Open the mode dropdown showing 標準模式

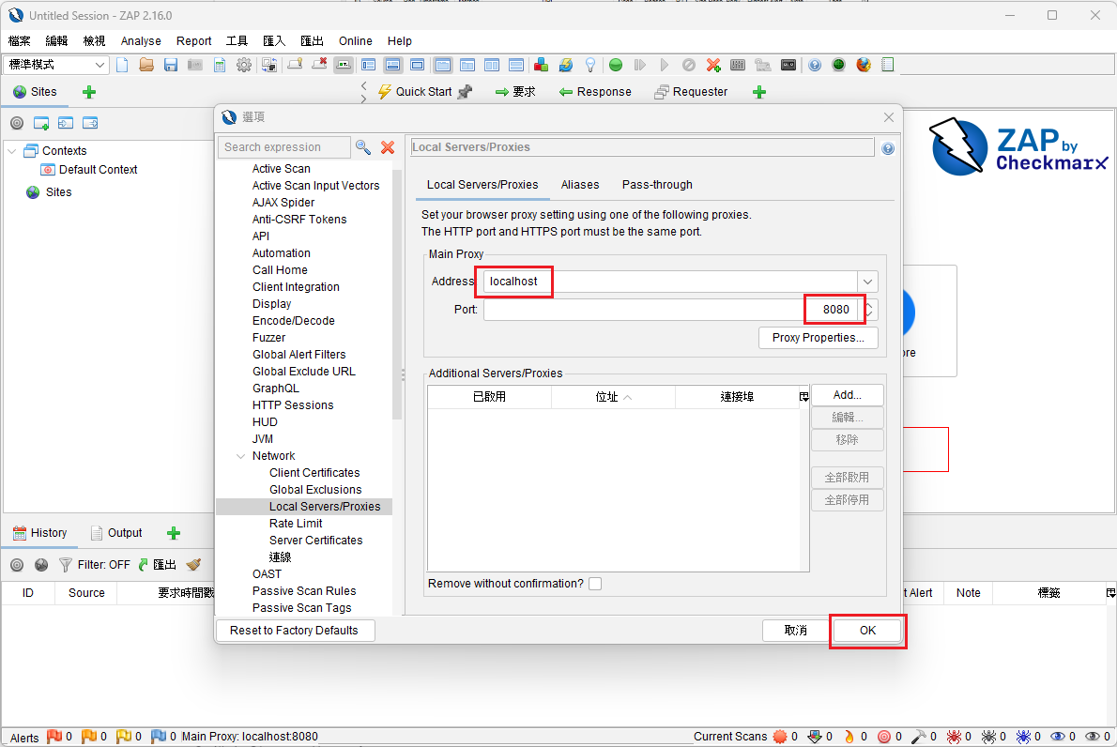(x=57, y=65)
